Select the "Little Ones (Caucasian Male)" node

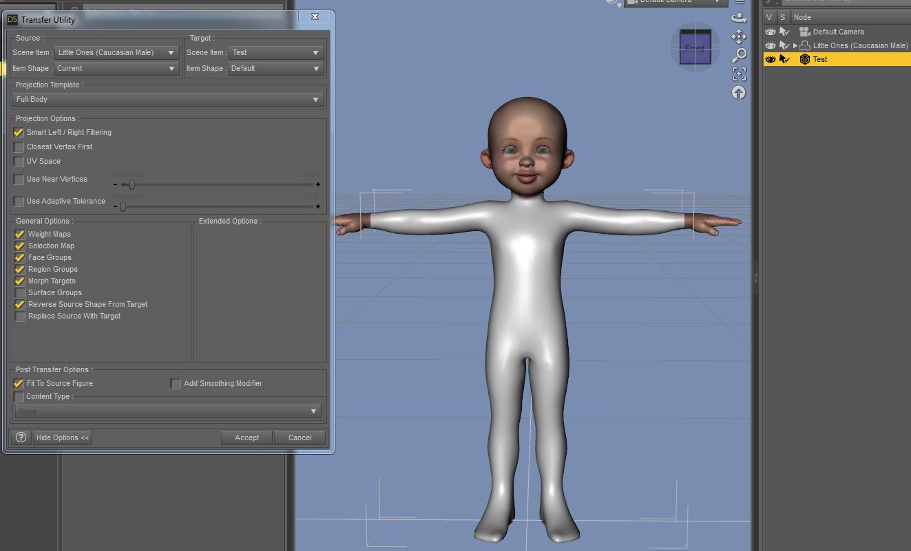pyautogui.click(x=837, y=45)
